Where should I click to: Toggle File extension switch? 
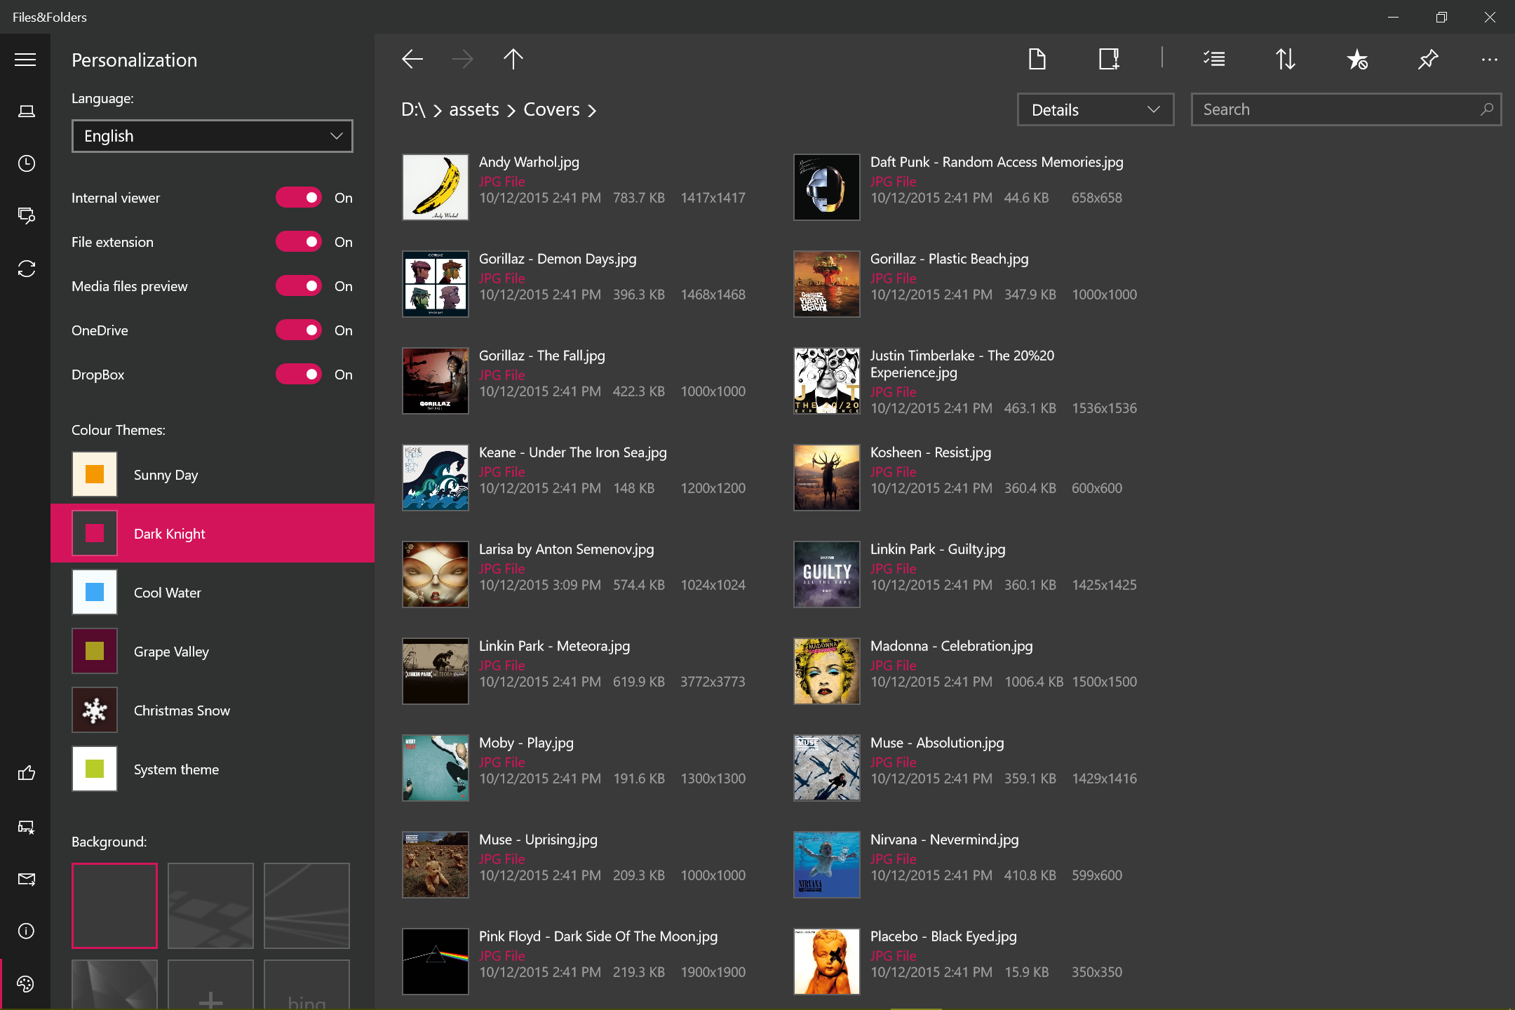(299, 242)
